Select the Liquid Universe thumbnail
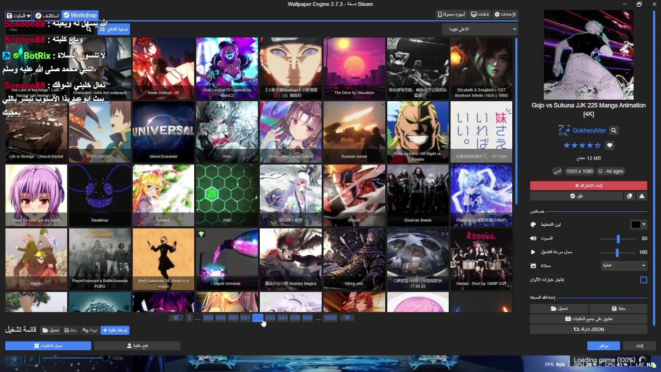 pyautogui.click(x=227, y=259)
